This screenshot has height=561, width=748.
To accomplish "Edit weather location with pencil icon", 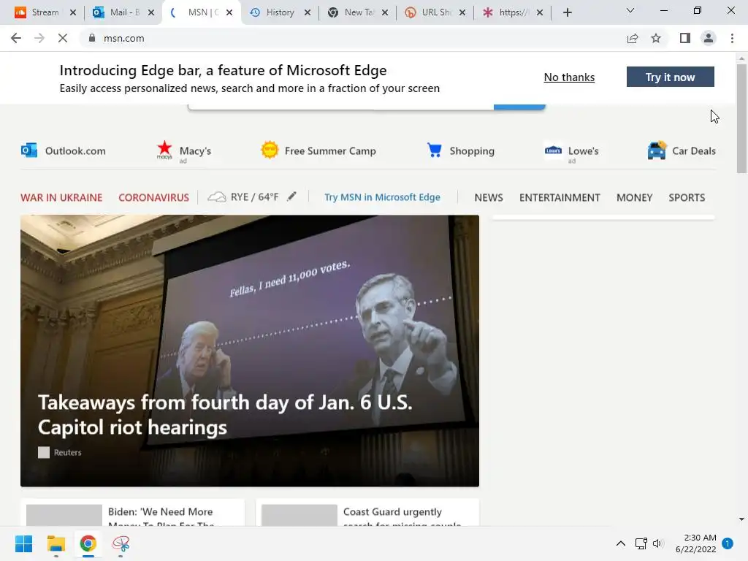I will [291, 196].
